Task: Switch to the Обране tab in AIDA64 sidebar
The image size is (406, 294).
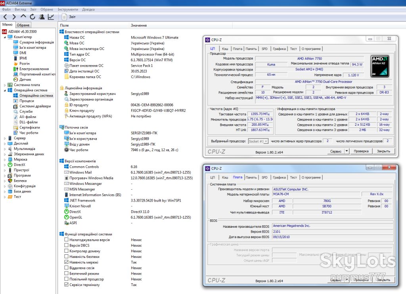Action: click(23, 25)
